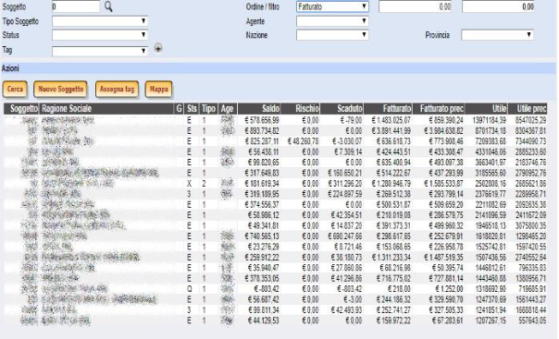
Task: Click the Sts column header
Action: pos(192,109)
